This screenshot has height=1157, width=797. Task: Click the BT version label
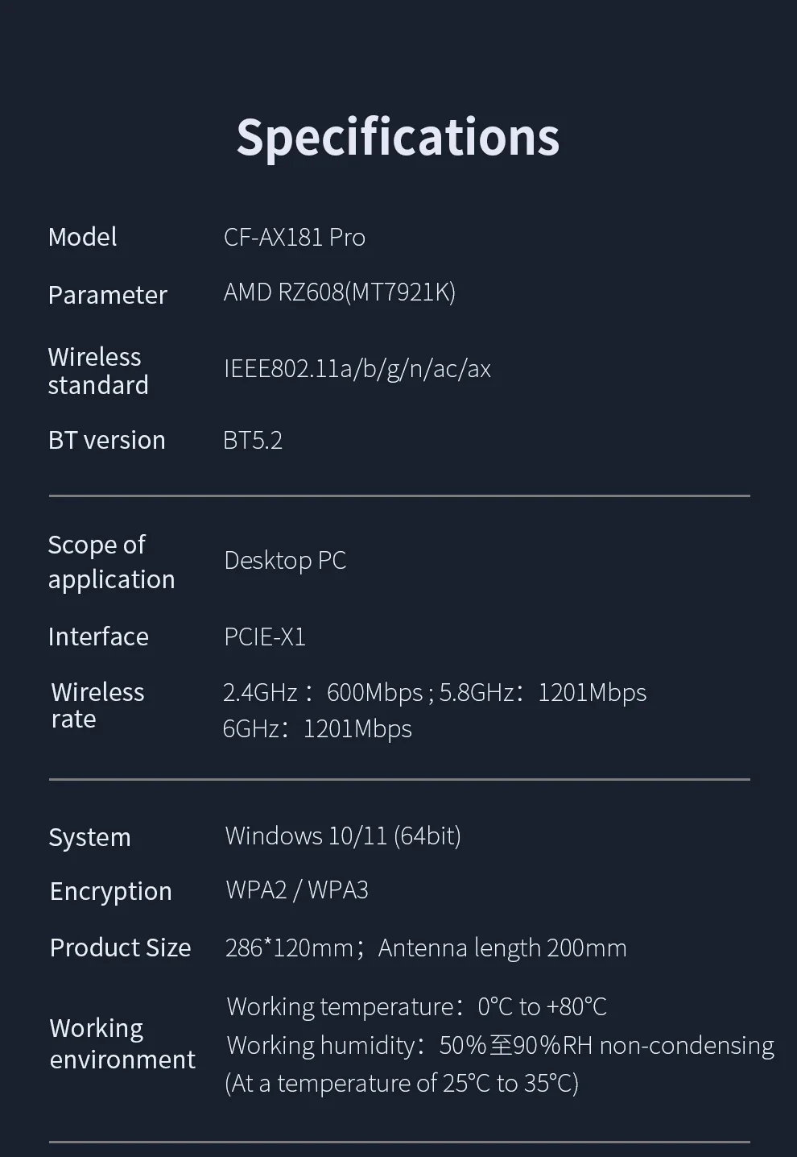point(106,440)
